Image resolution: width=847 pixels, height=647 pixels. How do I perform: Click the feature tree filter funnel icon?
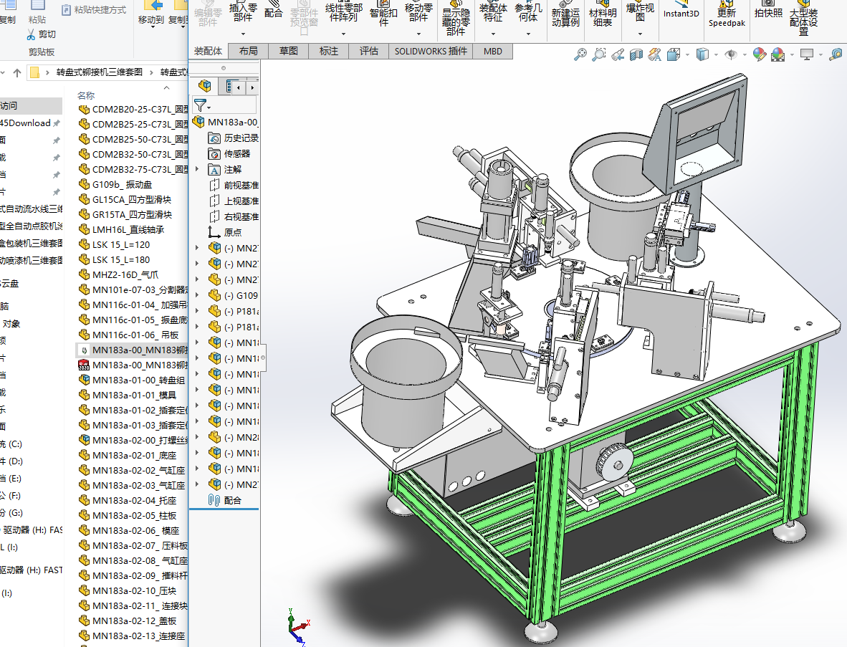(x=200, y=105)
